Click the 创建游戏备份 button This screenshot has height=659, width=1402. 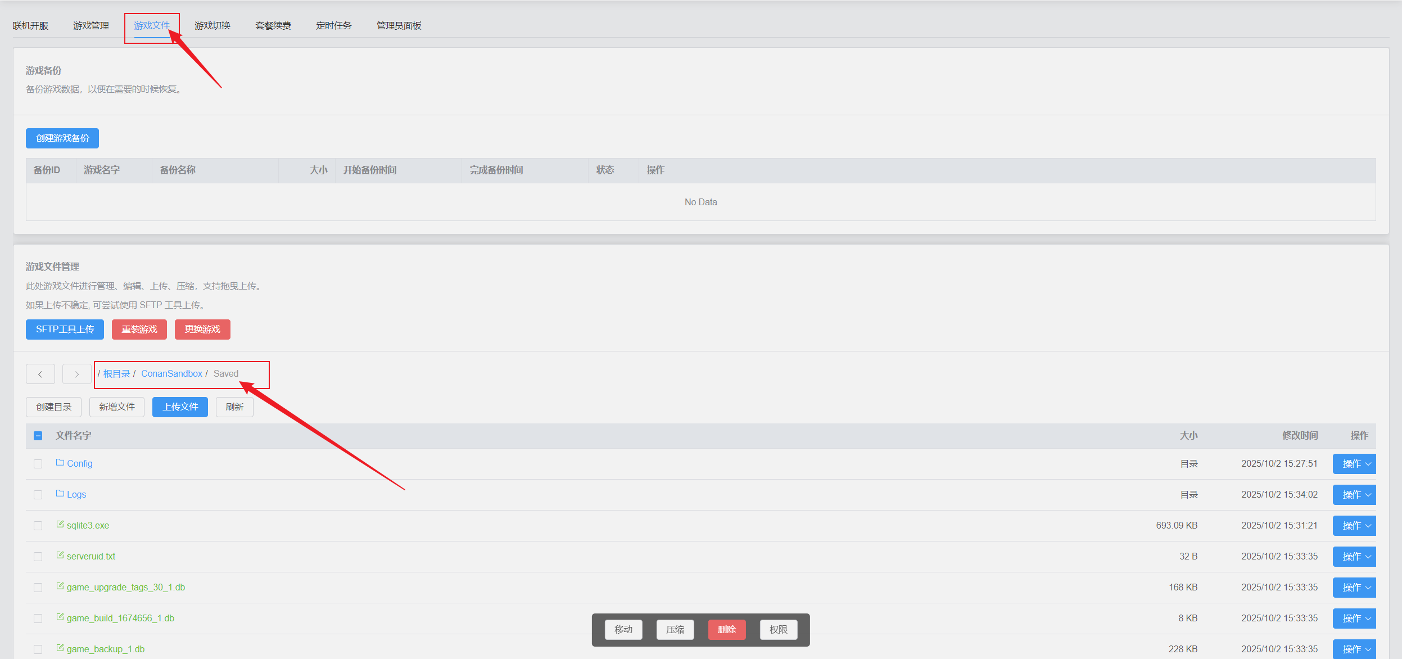[62, 138]
